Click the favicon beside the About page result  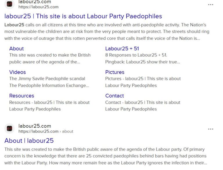[10, 128]
